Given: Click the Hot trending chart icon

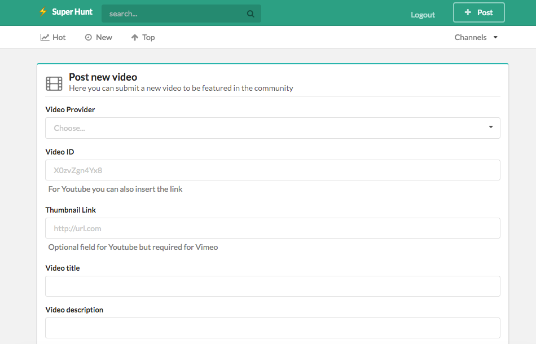Looking at the screenshot, I should (45, 37).
